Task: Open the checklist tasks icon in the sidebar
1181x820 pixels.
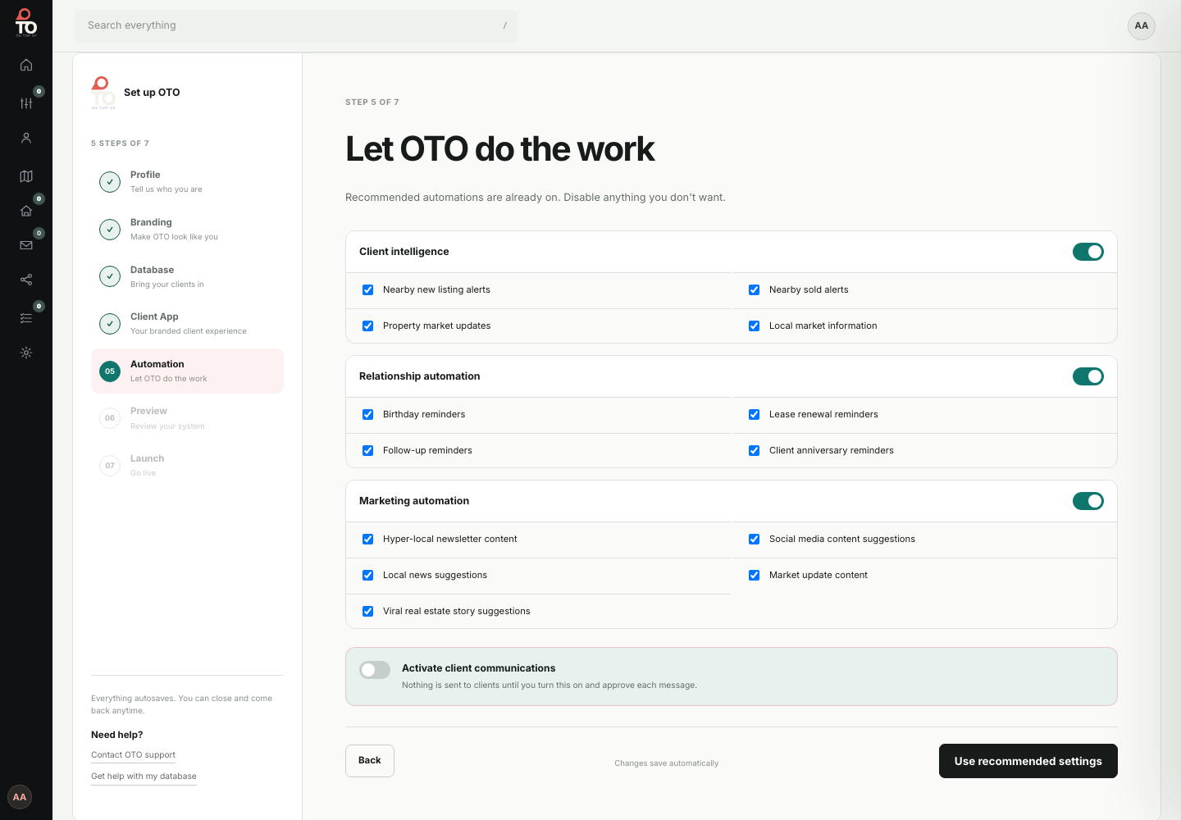Action: (x=26, y=317)
